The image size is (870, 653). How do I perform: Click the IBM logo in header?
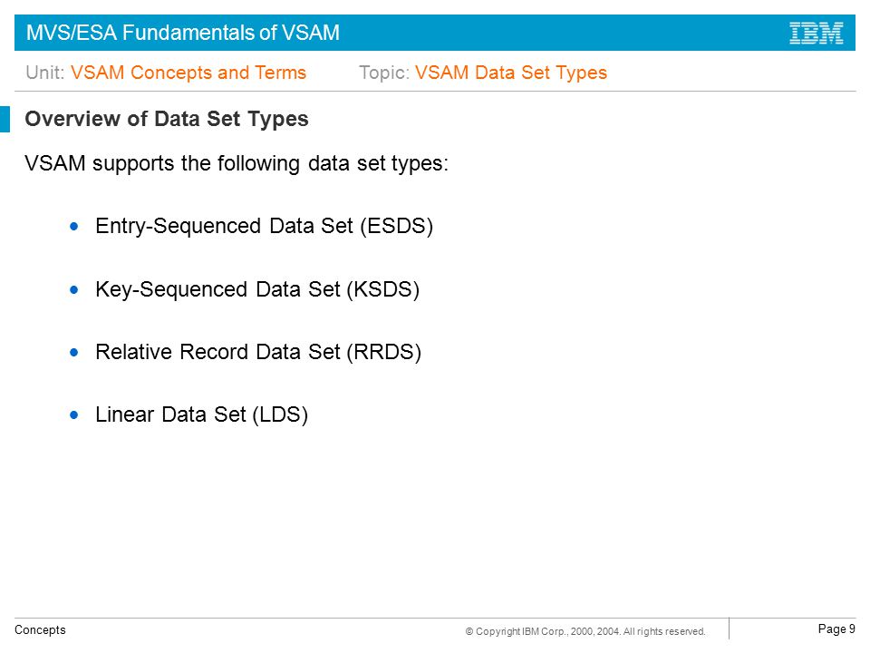[817, 34]
